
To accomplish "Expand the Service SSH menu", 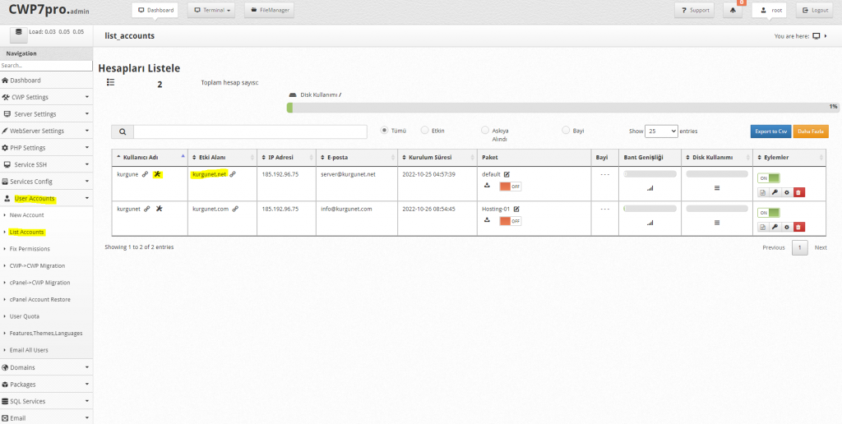I will 46,165.
